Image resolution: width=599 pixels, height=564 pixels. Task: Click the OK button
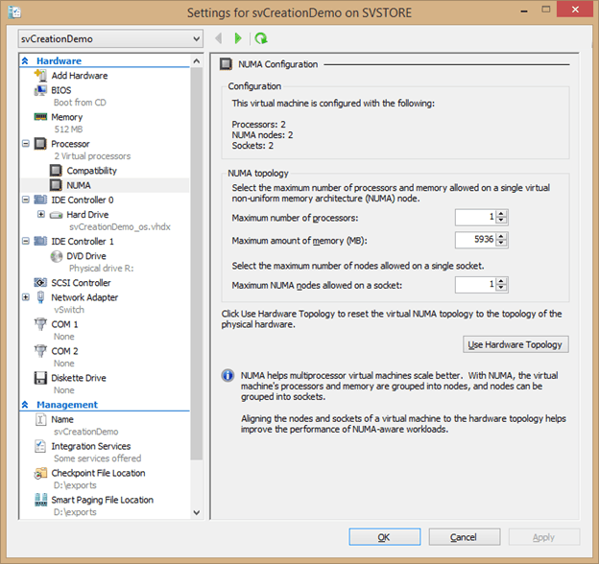coord(384,537)
